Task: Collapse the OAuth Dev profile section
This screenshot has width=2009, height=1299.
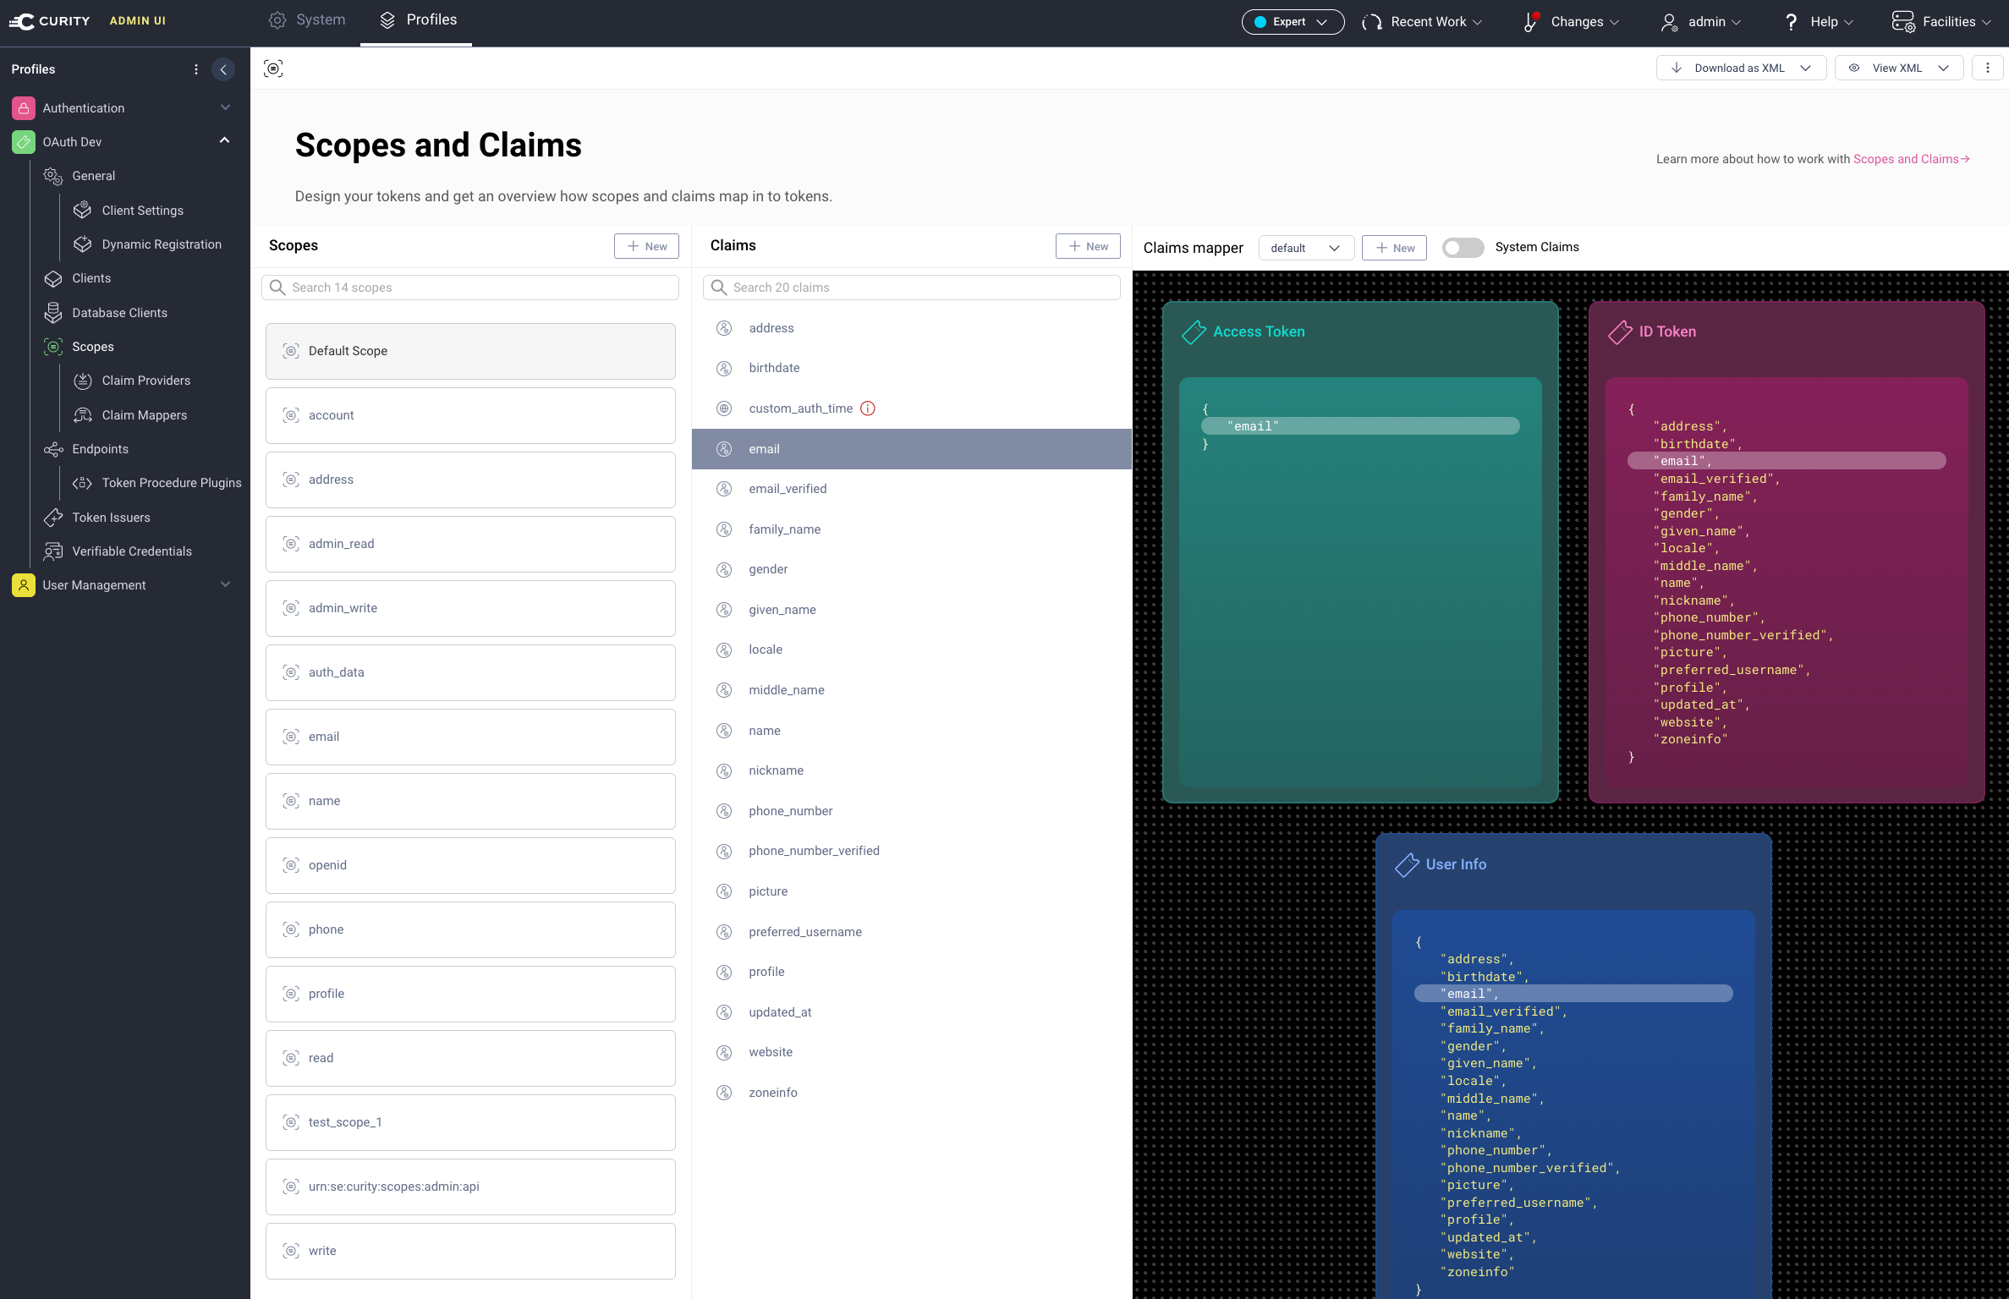Action: 224,141
